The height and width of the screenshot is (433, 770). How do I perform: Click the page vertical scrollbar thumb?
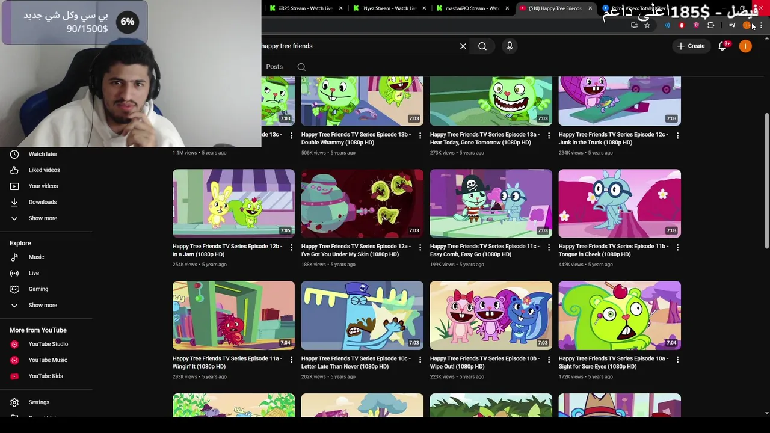coord(767,180)
